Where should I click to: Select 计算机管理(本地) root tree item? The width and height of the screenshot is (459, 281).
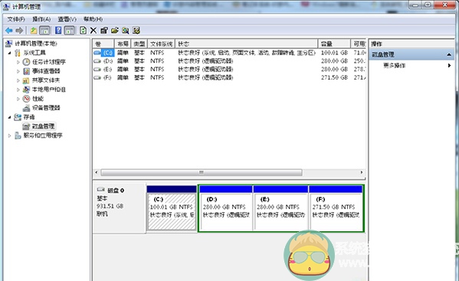(36, 44)
